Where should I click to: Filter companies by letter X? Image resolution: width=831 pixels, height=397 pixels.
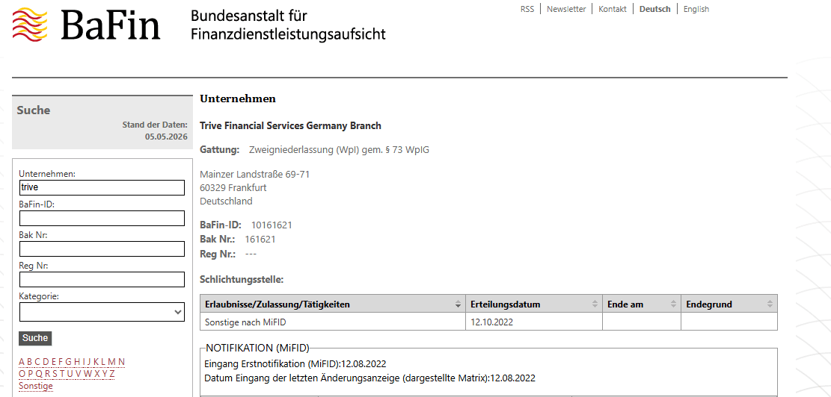[97, 374]
